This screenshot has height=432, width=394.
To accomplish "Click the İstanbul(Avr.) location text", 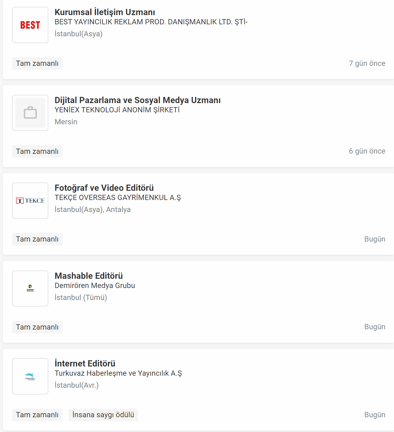I will click(77, 385).
